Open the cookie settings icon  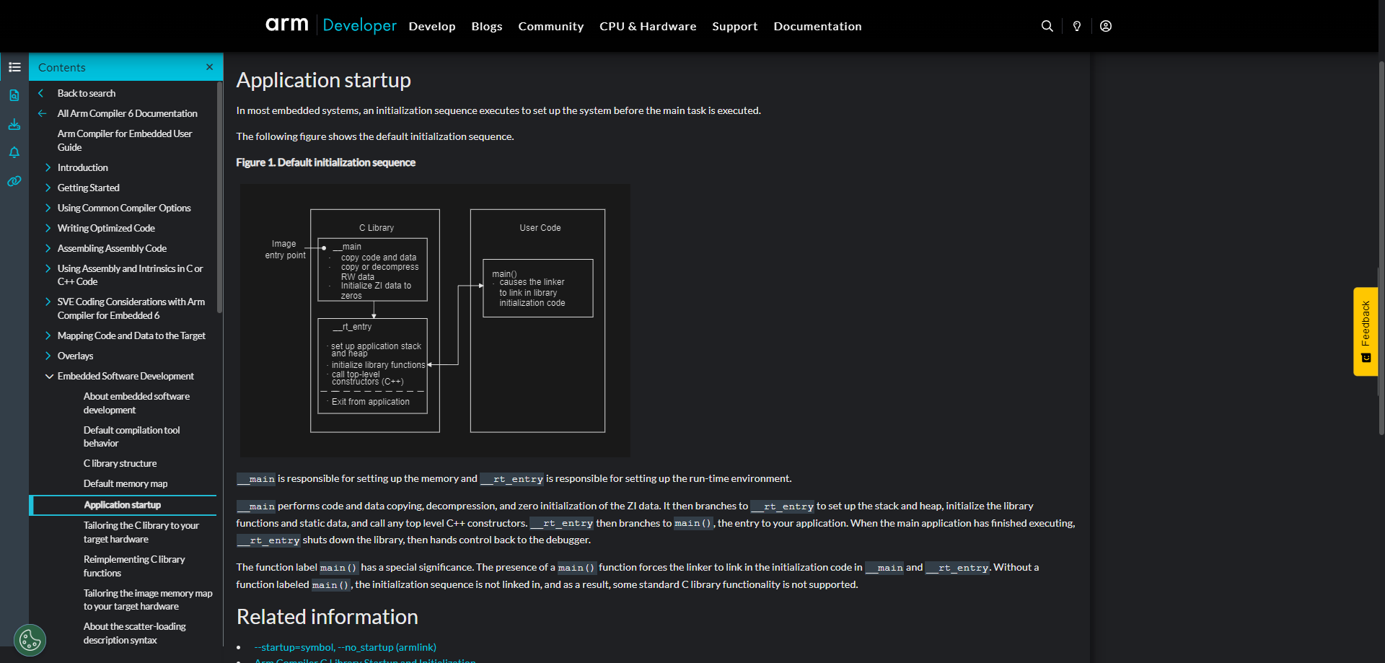(30, 640)
